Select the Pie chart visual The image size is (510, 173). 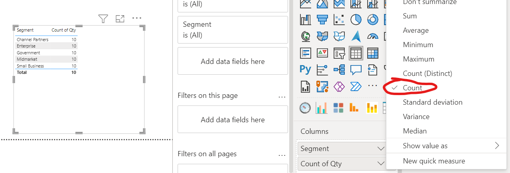point(356,19)
